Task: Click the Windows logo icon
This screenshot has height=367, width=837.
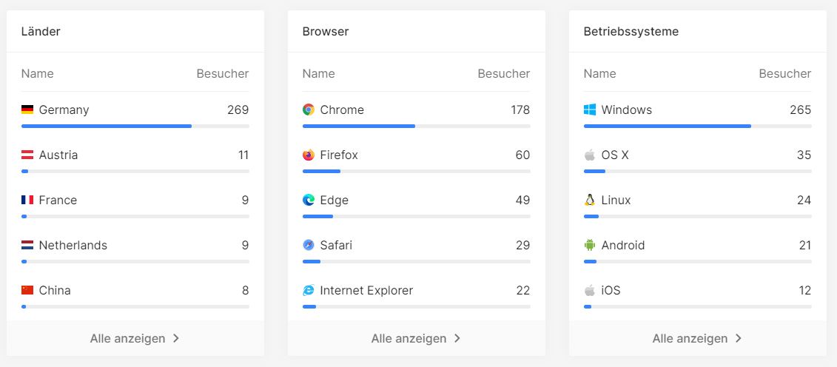Action: tap(590, 110)
